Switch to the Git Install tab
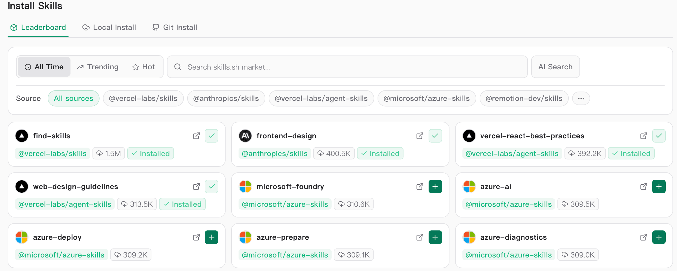The width and height of the screenshot is (677, 271). (175, 27)
